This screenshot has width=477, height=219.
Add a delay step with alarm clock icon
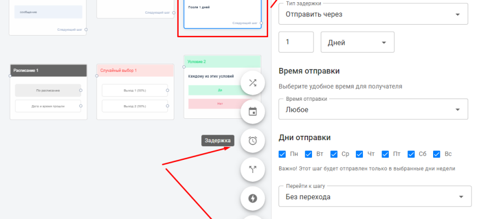[x=253, y=141]
